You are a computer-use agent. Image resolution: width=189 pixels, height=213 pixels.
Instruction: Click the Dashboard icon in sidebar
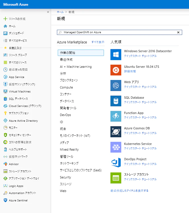[5, 33]
